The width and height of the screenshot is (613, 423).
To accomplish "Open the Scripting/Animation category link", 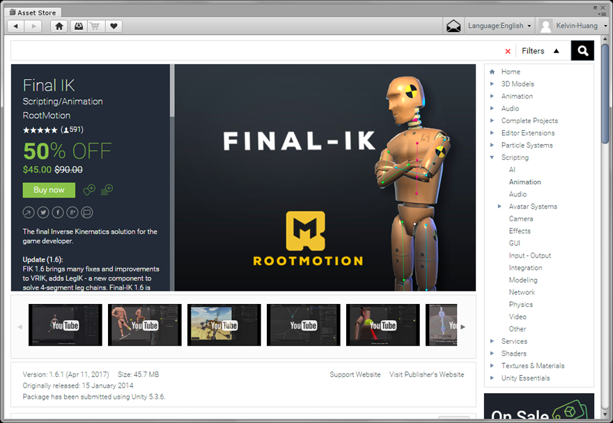I will (63, 102).
